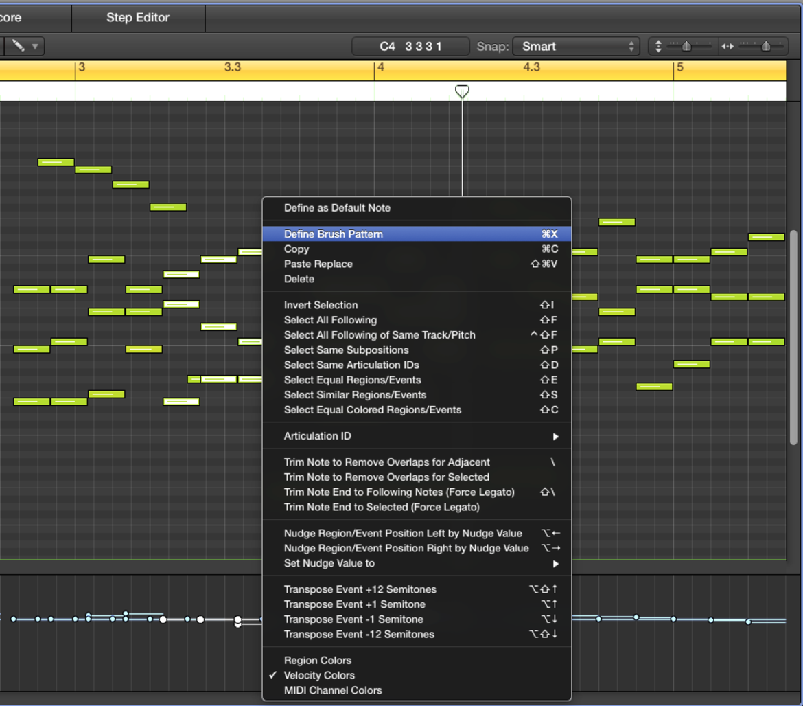Click the piano roll vertical scrollbar
This screenshot has height=706, width=803.
tap(794, 338)
